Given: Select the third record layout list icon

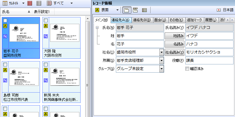Looking at the screenshot, I should click(144, 10).
